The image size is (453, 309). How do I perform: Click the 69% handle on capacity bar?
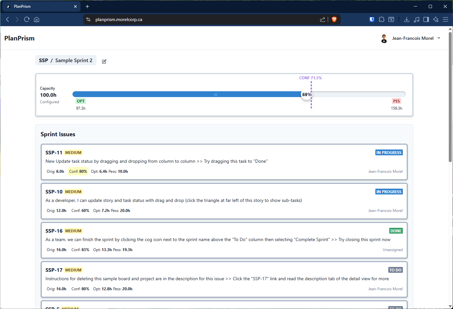tap(306, 94)
